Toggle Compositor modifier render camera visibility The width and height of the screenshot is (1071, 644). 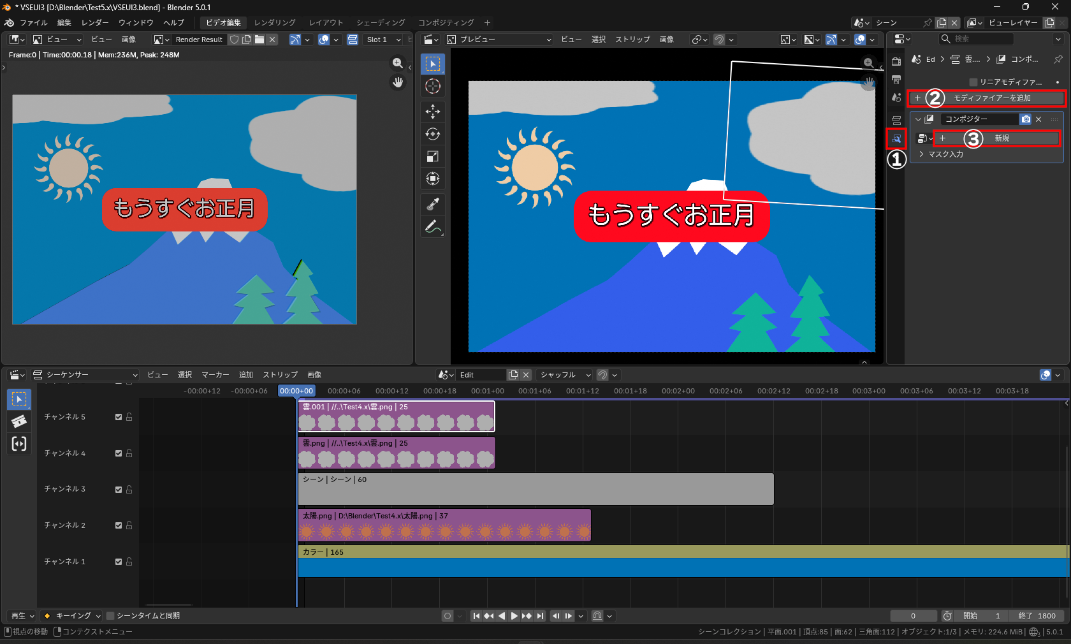coord(1026,119)
